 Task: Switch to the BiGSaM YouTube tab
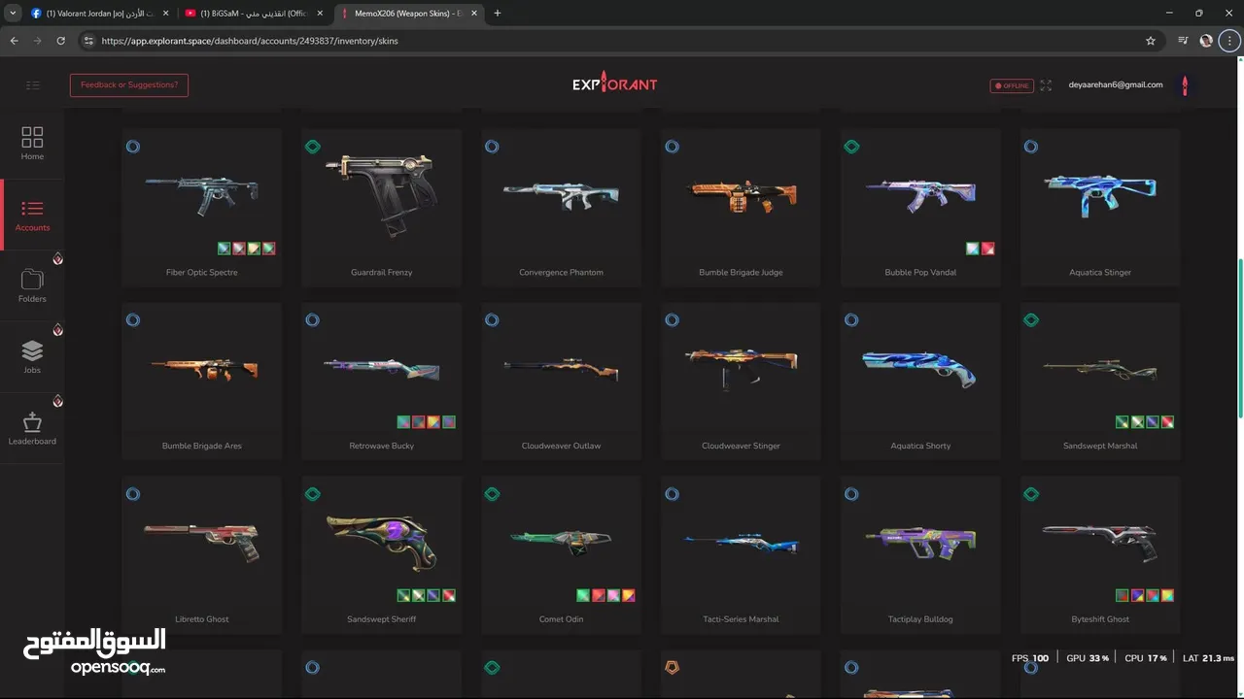[x=253, y=14]
